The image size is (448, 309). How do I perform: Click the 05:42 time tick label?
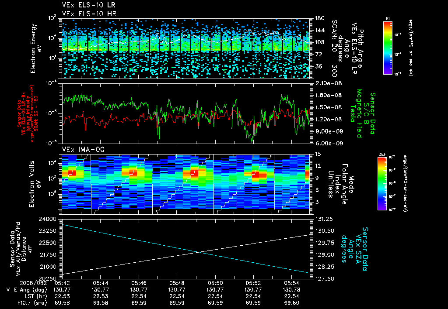[62, 283]
